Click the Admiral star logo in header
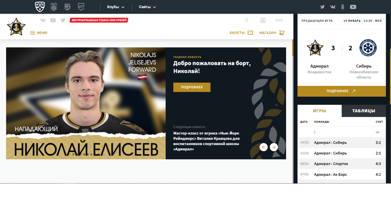Viewport: 391px width, 205px height. click(x=16, y=27)
